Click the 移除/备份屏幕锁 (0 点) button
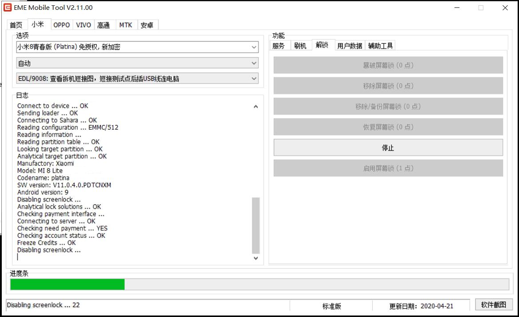Viewport: 519px width, 317px height. coord(388,107)
